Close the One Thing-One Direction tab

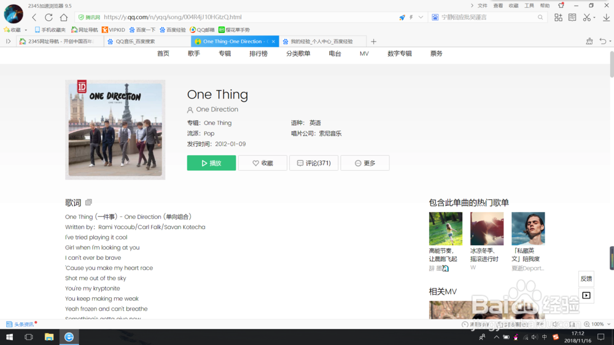pos(273,42)
